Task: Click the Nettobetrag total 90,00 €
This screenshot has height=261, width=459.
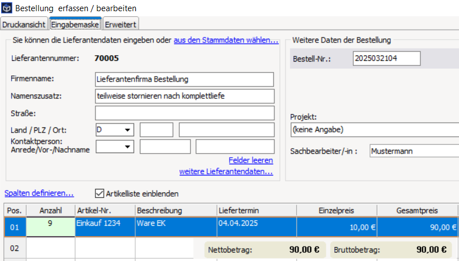Action: point(304,250)
